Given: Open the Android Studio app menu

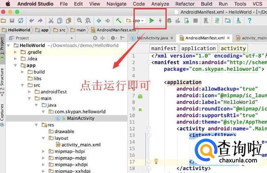Looking at the screenshot, I should click(x=35, y=4).
